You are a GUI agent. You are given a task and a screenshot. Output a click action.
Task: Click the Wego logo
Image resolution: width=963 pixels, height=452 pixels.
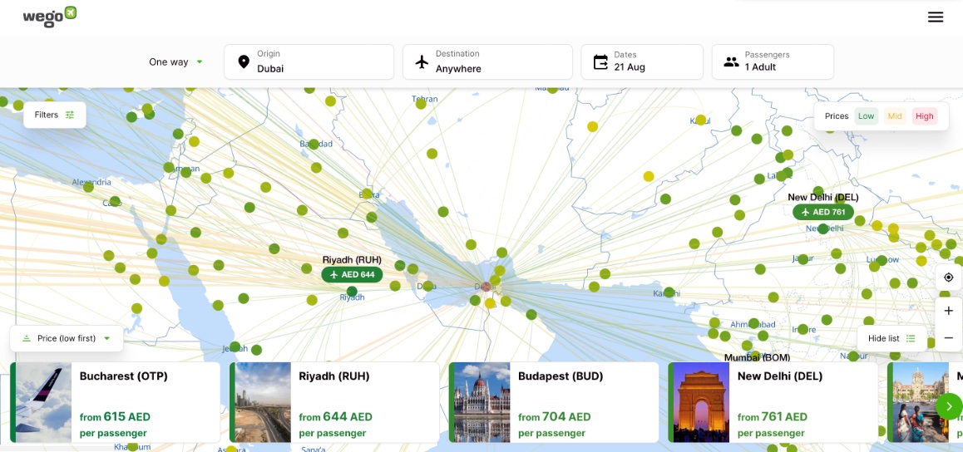pos(50,17)
